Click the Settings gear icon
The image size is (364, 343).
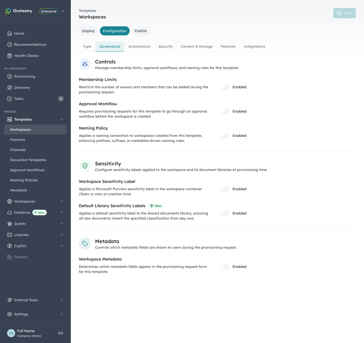coord(10,314)
